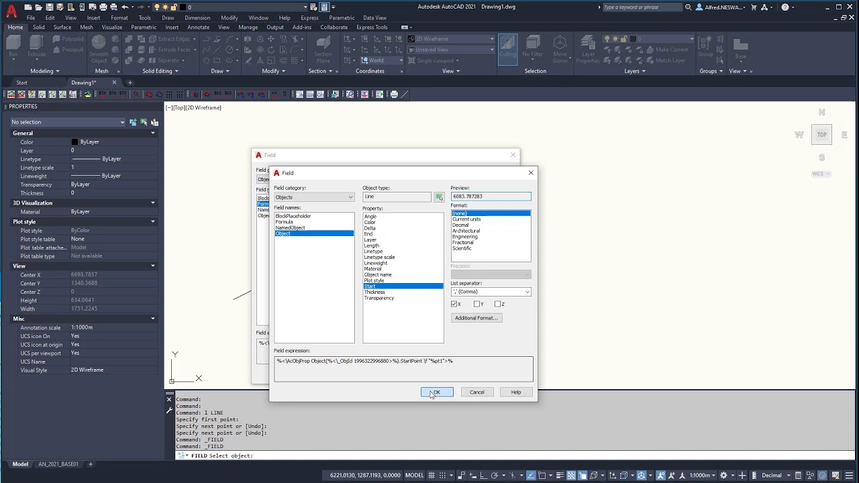
Task: Select Length in the Property list
Action: 372,246
